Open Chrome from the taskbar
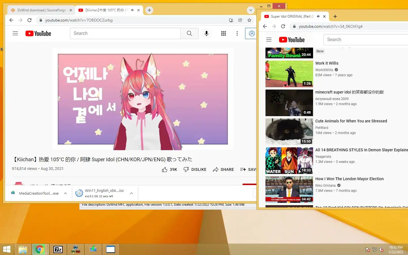Image resolution: width=408 pixels, height=255 pixels. tap(40, 249)
